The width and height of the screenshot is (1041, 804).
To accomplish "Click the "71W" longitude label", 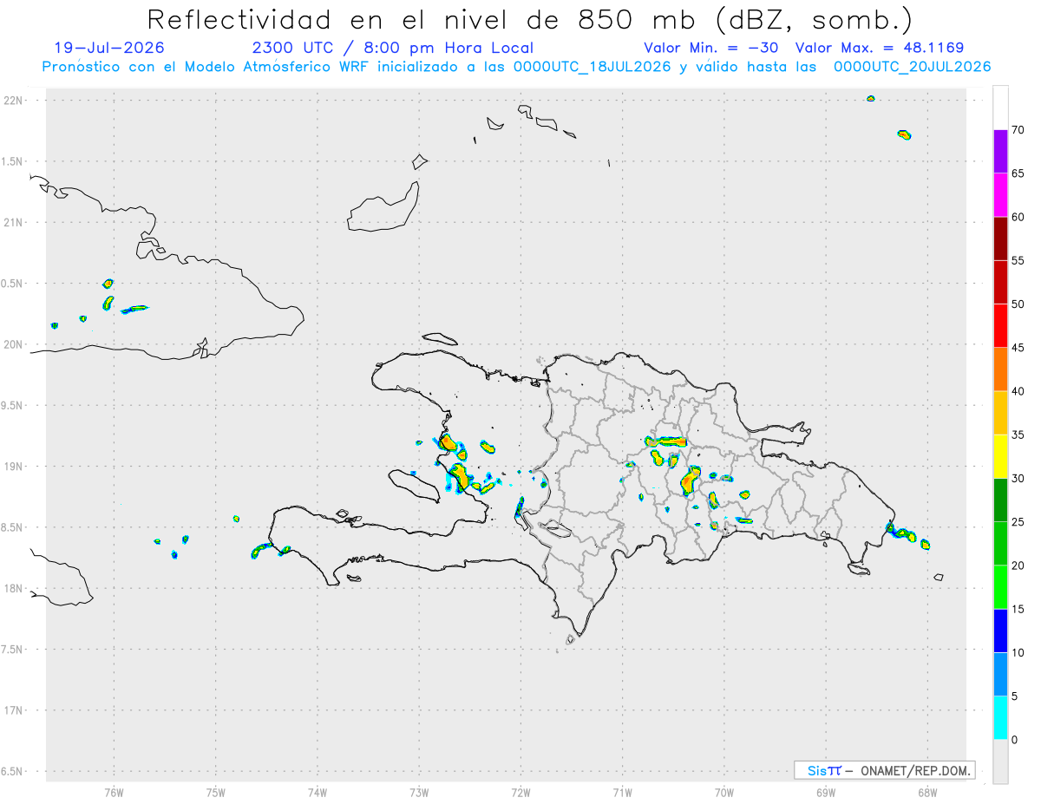I will pos(622,793).
